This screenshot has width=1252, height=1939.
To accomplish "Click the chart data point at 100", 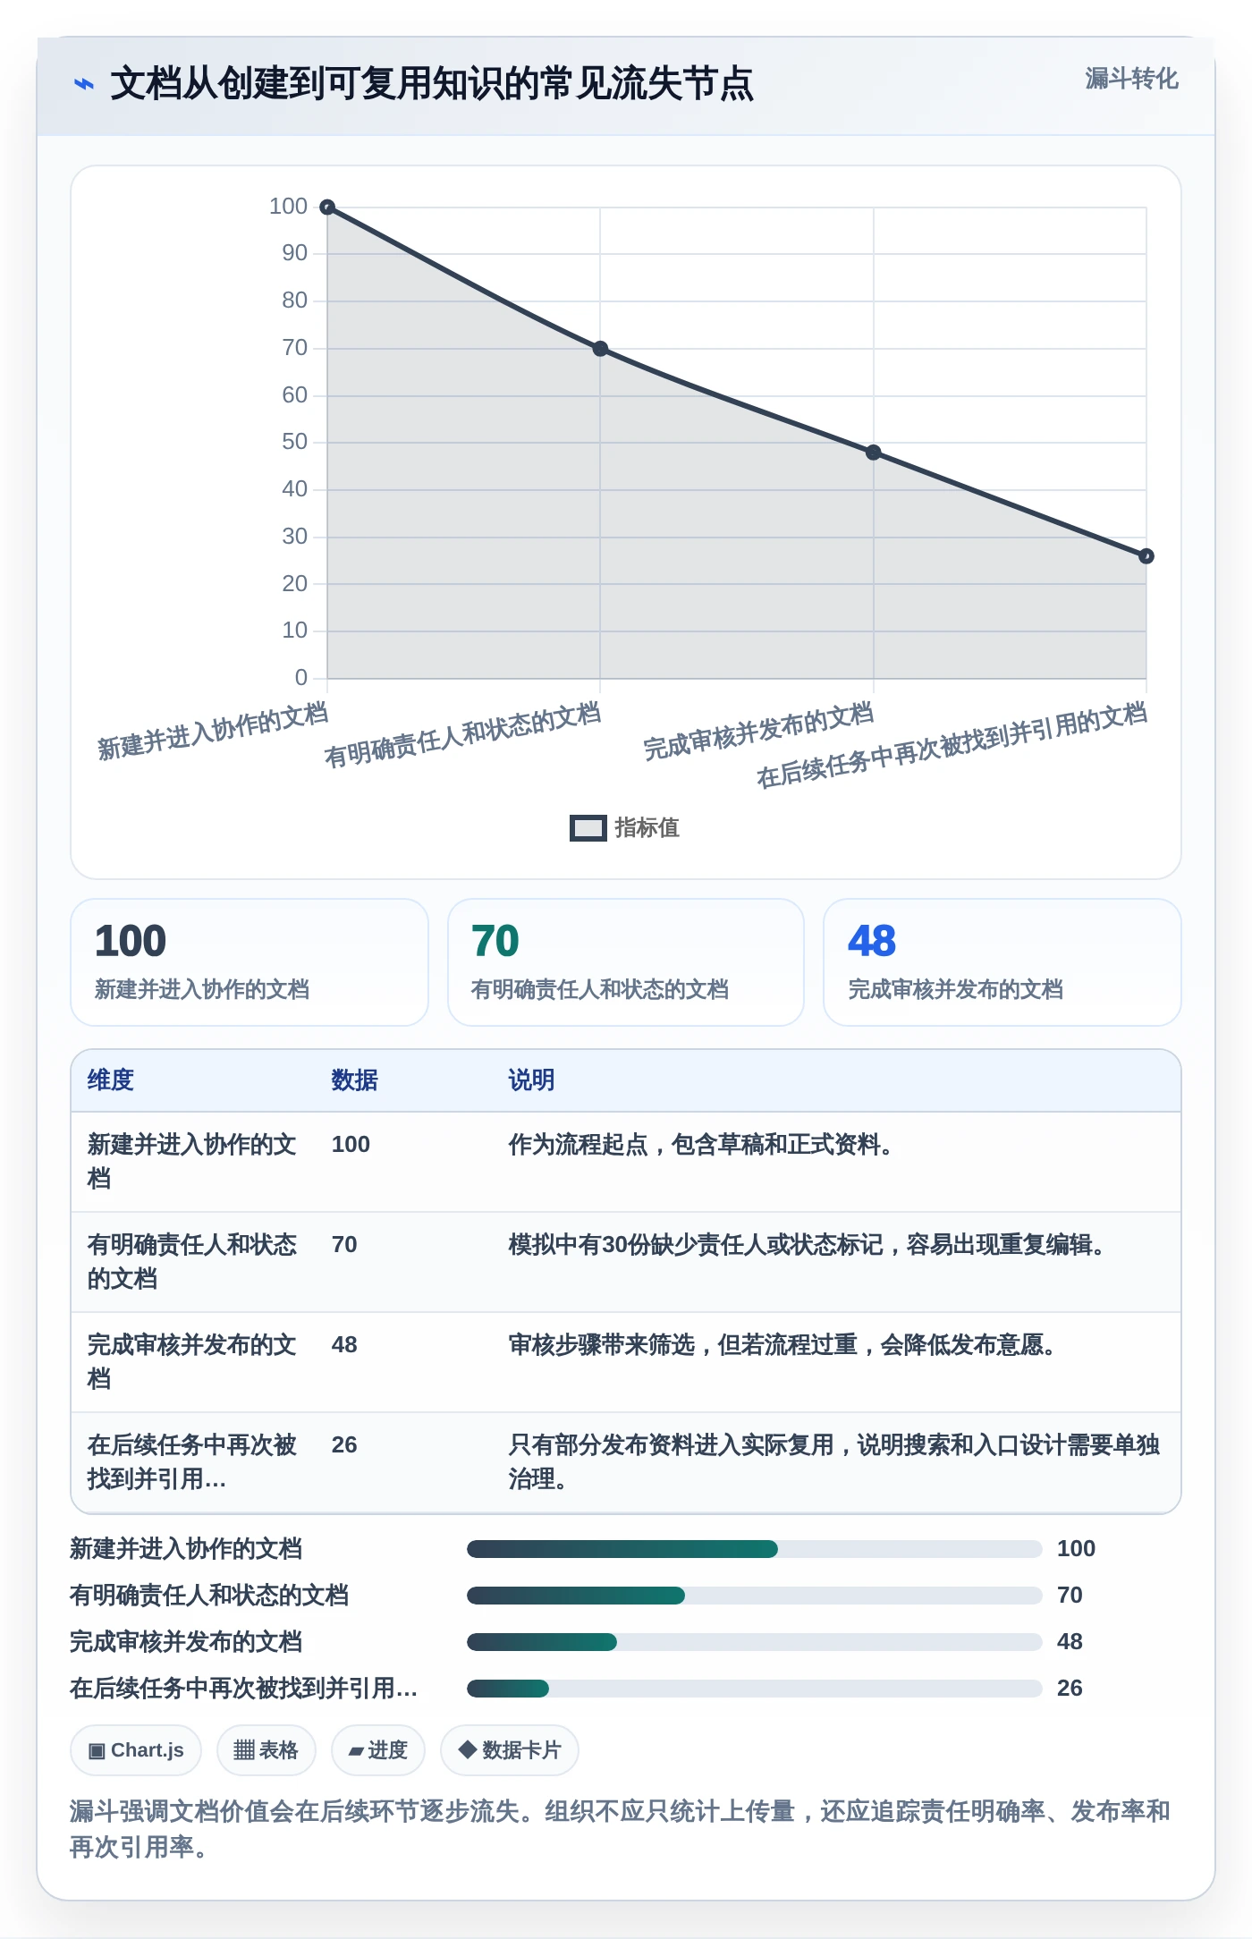I will (x=327, y=207).
